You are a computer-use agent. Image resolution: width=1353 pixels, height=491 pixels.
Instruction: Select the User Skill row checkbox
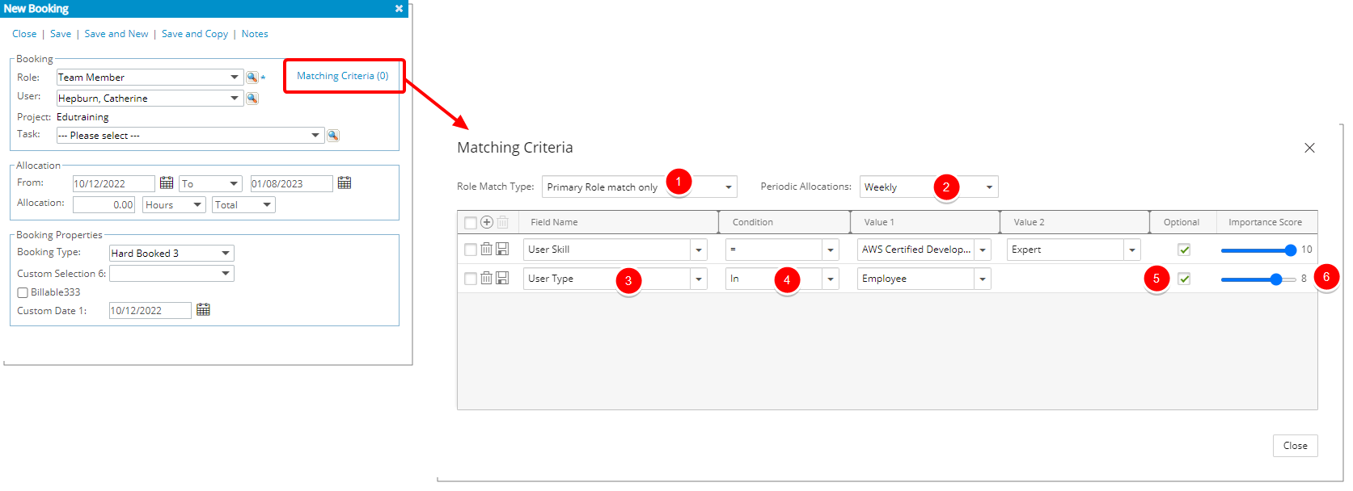(471, 250)
